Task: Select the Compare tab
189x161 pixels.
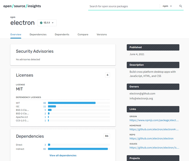Action: (x=83, y=34)
